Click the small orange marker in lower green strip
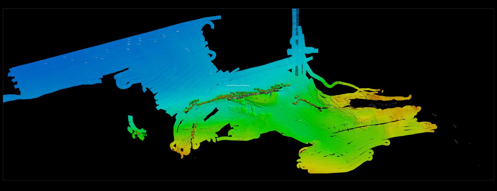 [x=240, y=139]
